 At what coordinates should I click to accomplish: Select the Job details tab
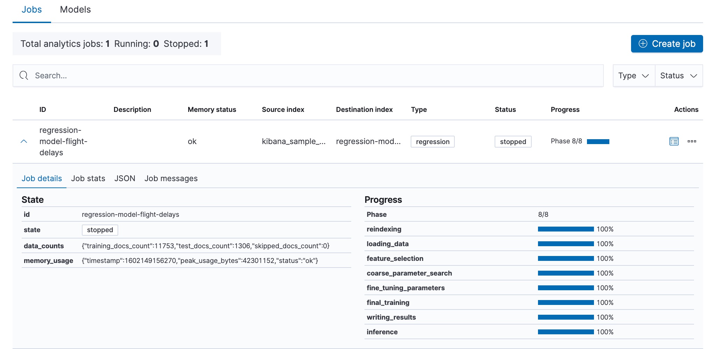click(41, 178)
